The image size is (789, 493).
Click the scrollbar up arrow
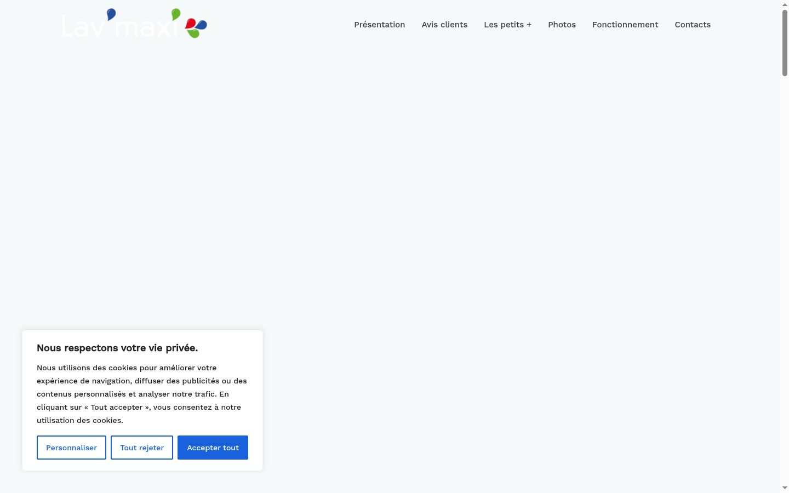click(785, 4)
